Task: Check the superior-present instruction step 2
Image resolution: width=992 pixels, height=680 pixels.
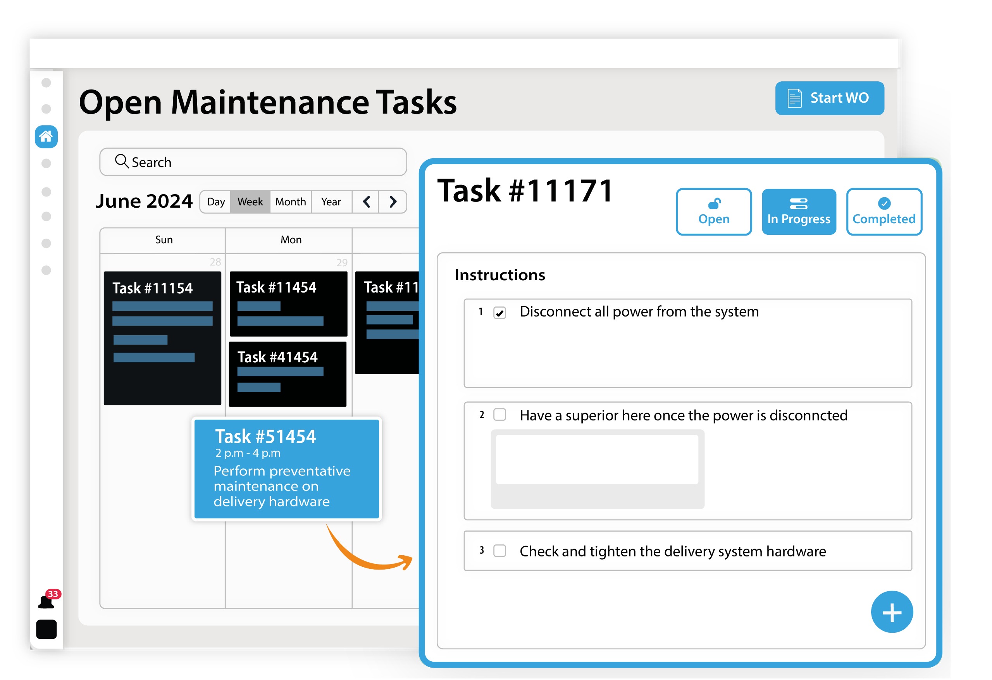Action: point(500,415)
